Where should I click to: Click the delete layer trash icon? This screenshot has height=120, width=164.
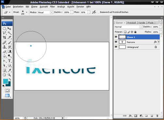pos(157,116)
